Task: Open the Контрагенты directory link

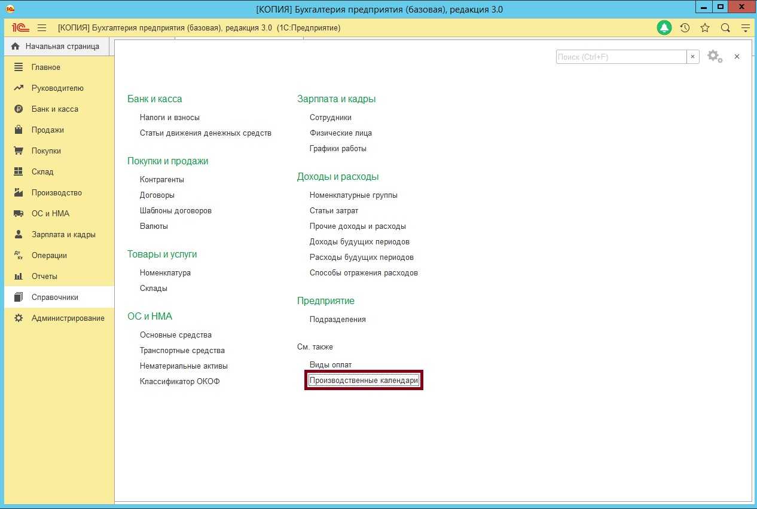Action: click(x=162, y=180)
